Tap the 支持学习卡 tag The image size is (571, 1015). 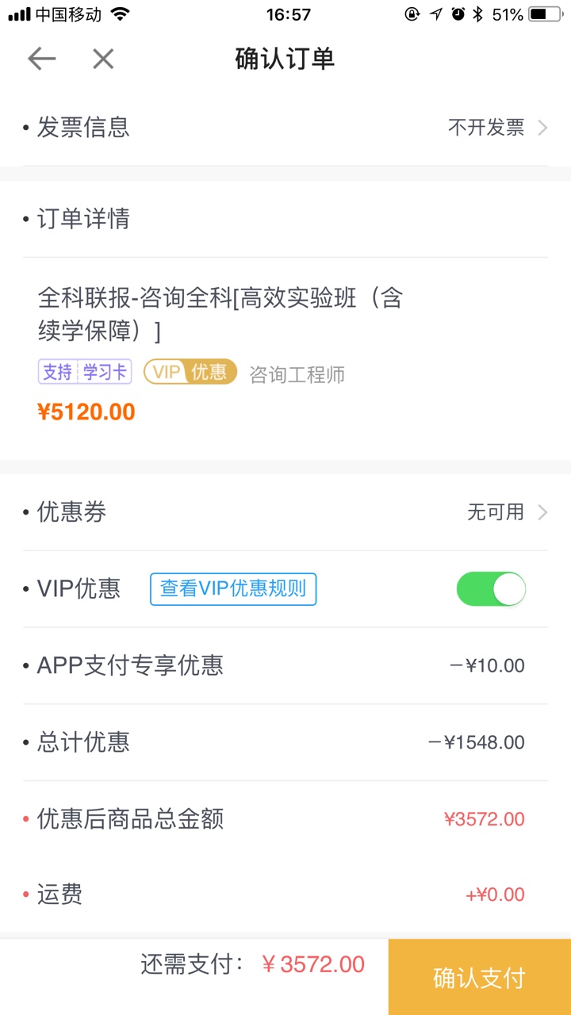pos(85,372)
